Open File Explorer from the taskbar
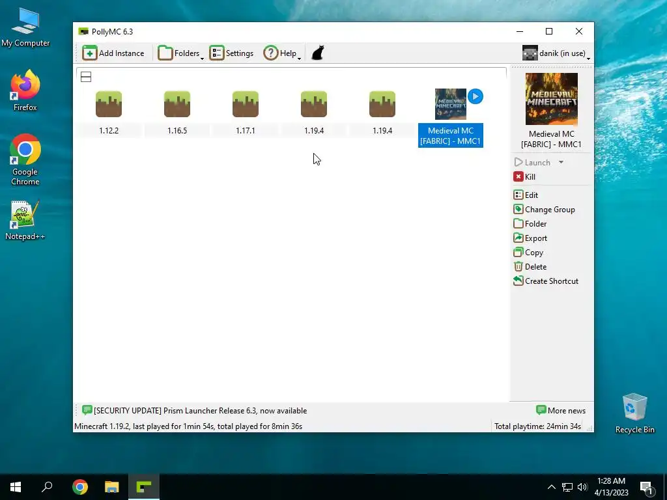Screen dimensions: 667x500 point(112,487)
